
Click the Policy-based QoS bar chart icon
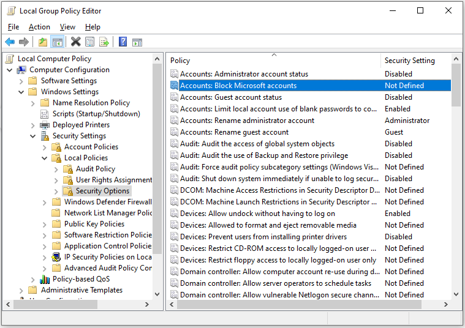point(45,279)
